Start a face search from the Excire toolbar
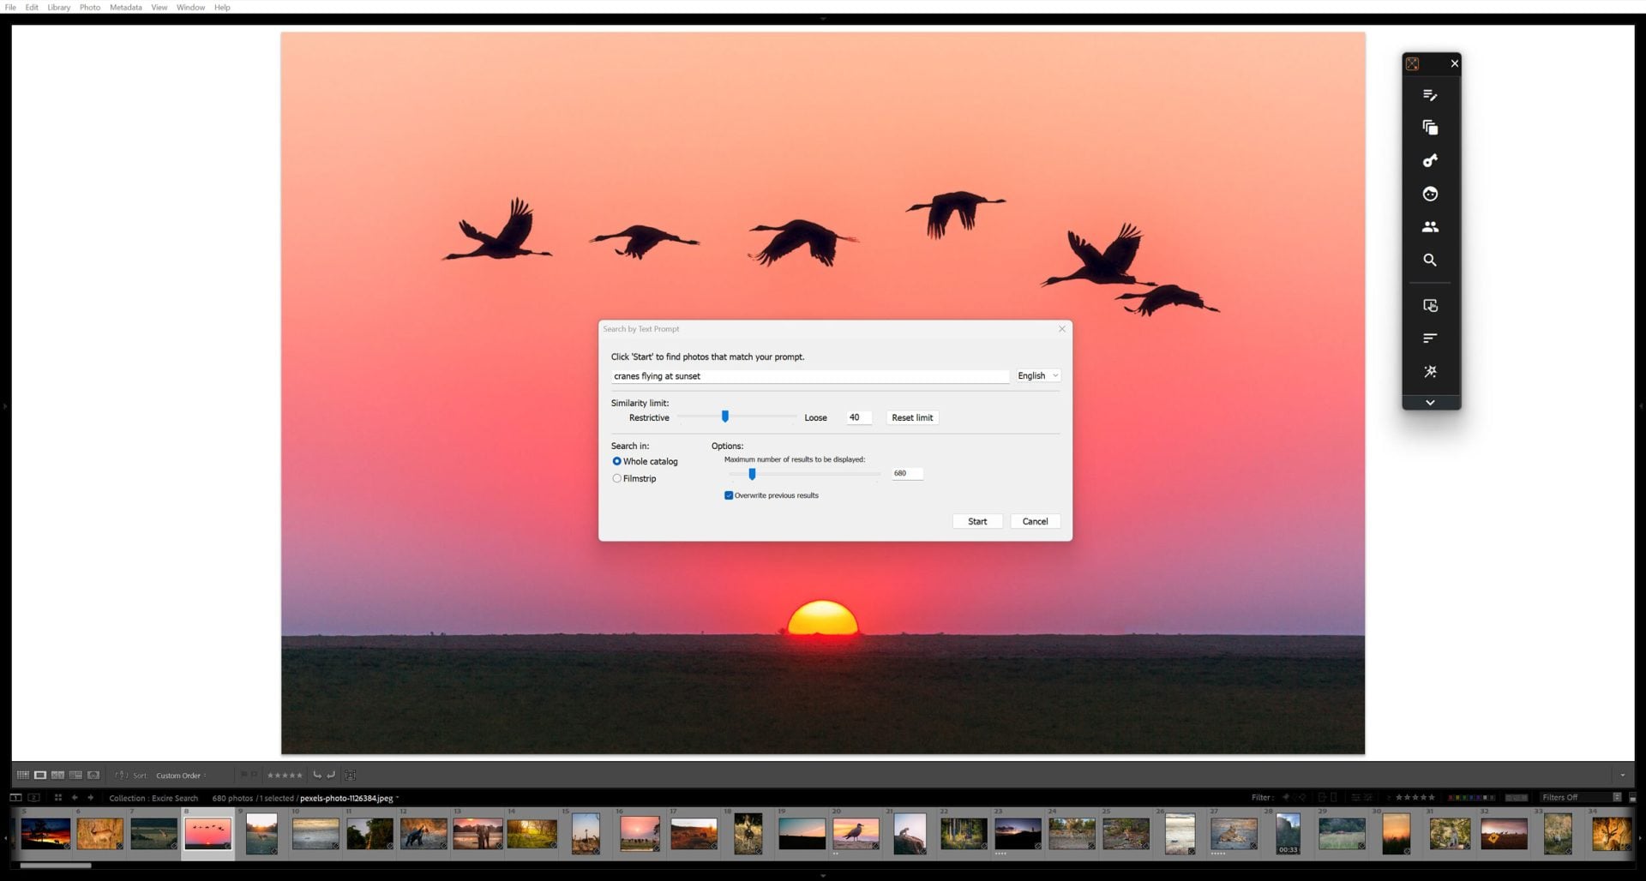The image size is (1646, 881). tap(1430, 195)
